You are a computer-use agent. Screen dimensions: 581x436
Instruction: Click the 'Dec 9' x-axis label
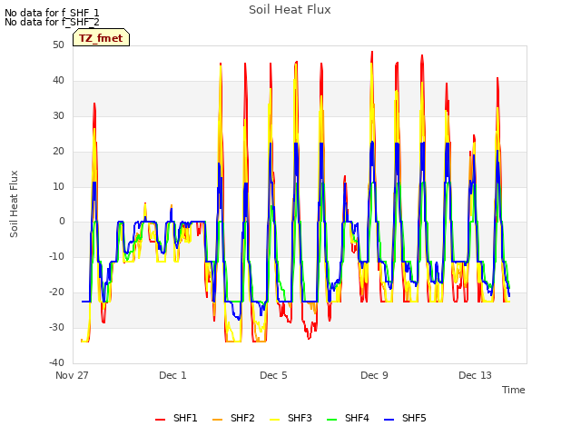point(374,375)
